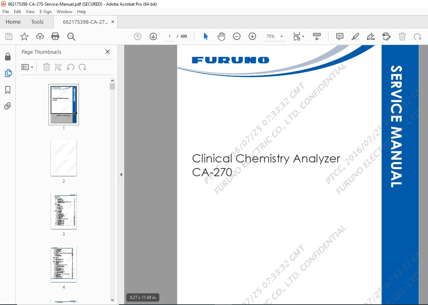
Task: Open the fit page options icon
Action: point(297,36)
